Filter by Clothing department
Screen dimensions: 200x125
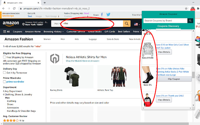point(12,101)
